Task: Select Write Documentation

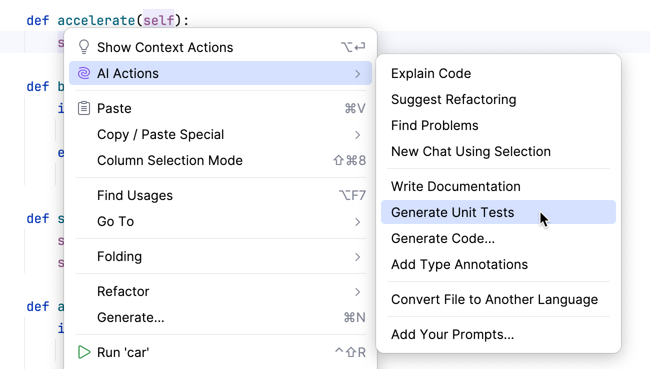Action: point(455,186)
